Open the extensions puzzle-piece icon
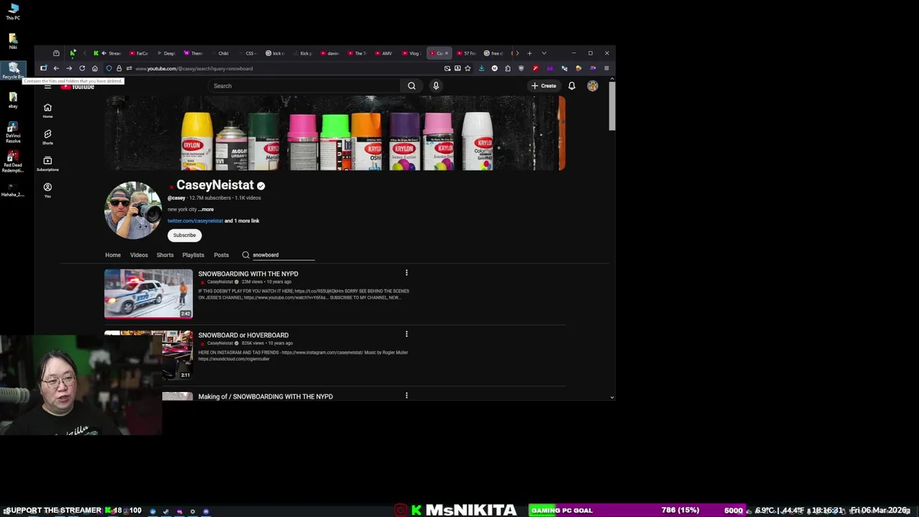919x517 pixels. click(508, 68)
